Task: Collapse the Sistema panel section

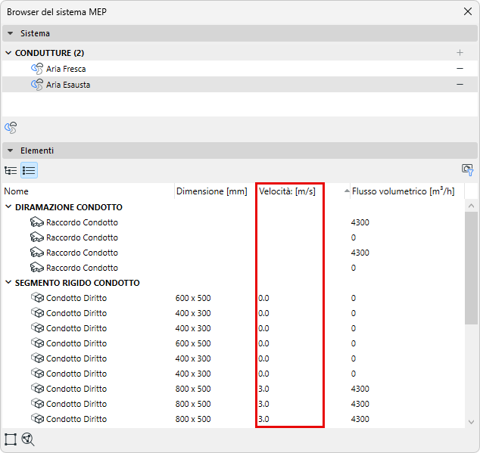Action: tap(11, 33)
